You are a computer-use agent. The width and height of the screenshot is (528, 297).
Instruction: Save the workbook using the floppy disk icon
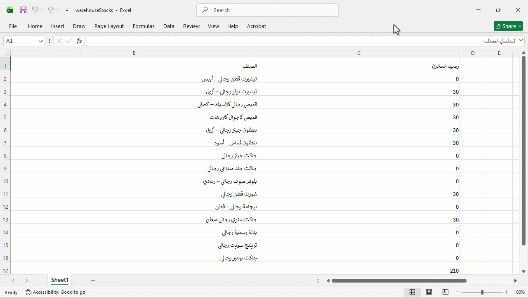click(x=23, y=10)
